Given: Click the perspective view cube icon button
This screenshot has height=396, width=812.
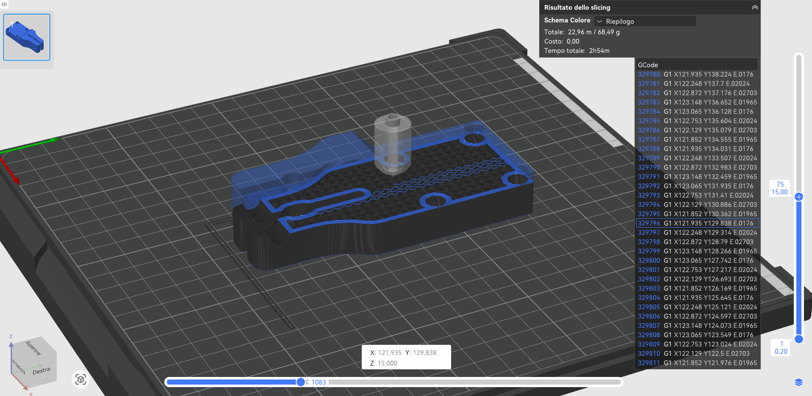Looking at the screenshot, I should pyautogui.click(x=80, y=379).
